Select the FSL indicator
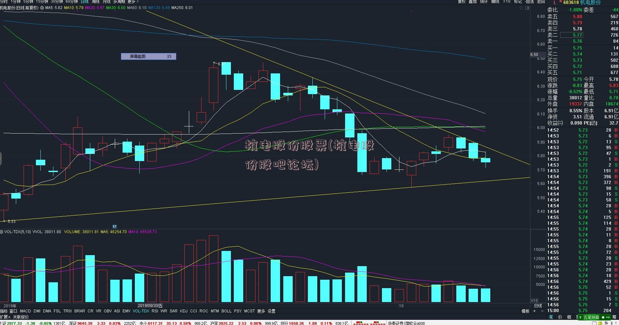Viewport: 619px width, 325px height. pyautogui.click(x=57, y=311)
